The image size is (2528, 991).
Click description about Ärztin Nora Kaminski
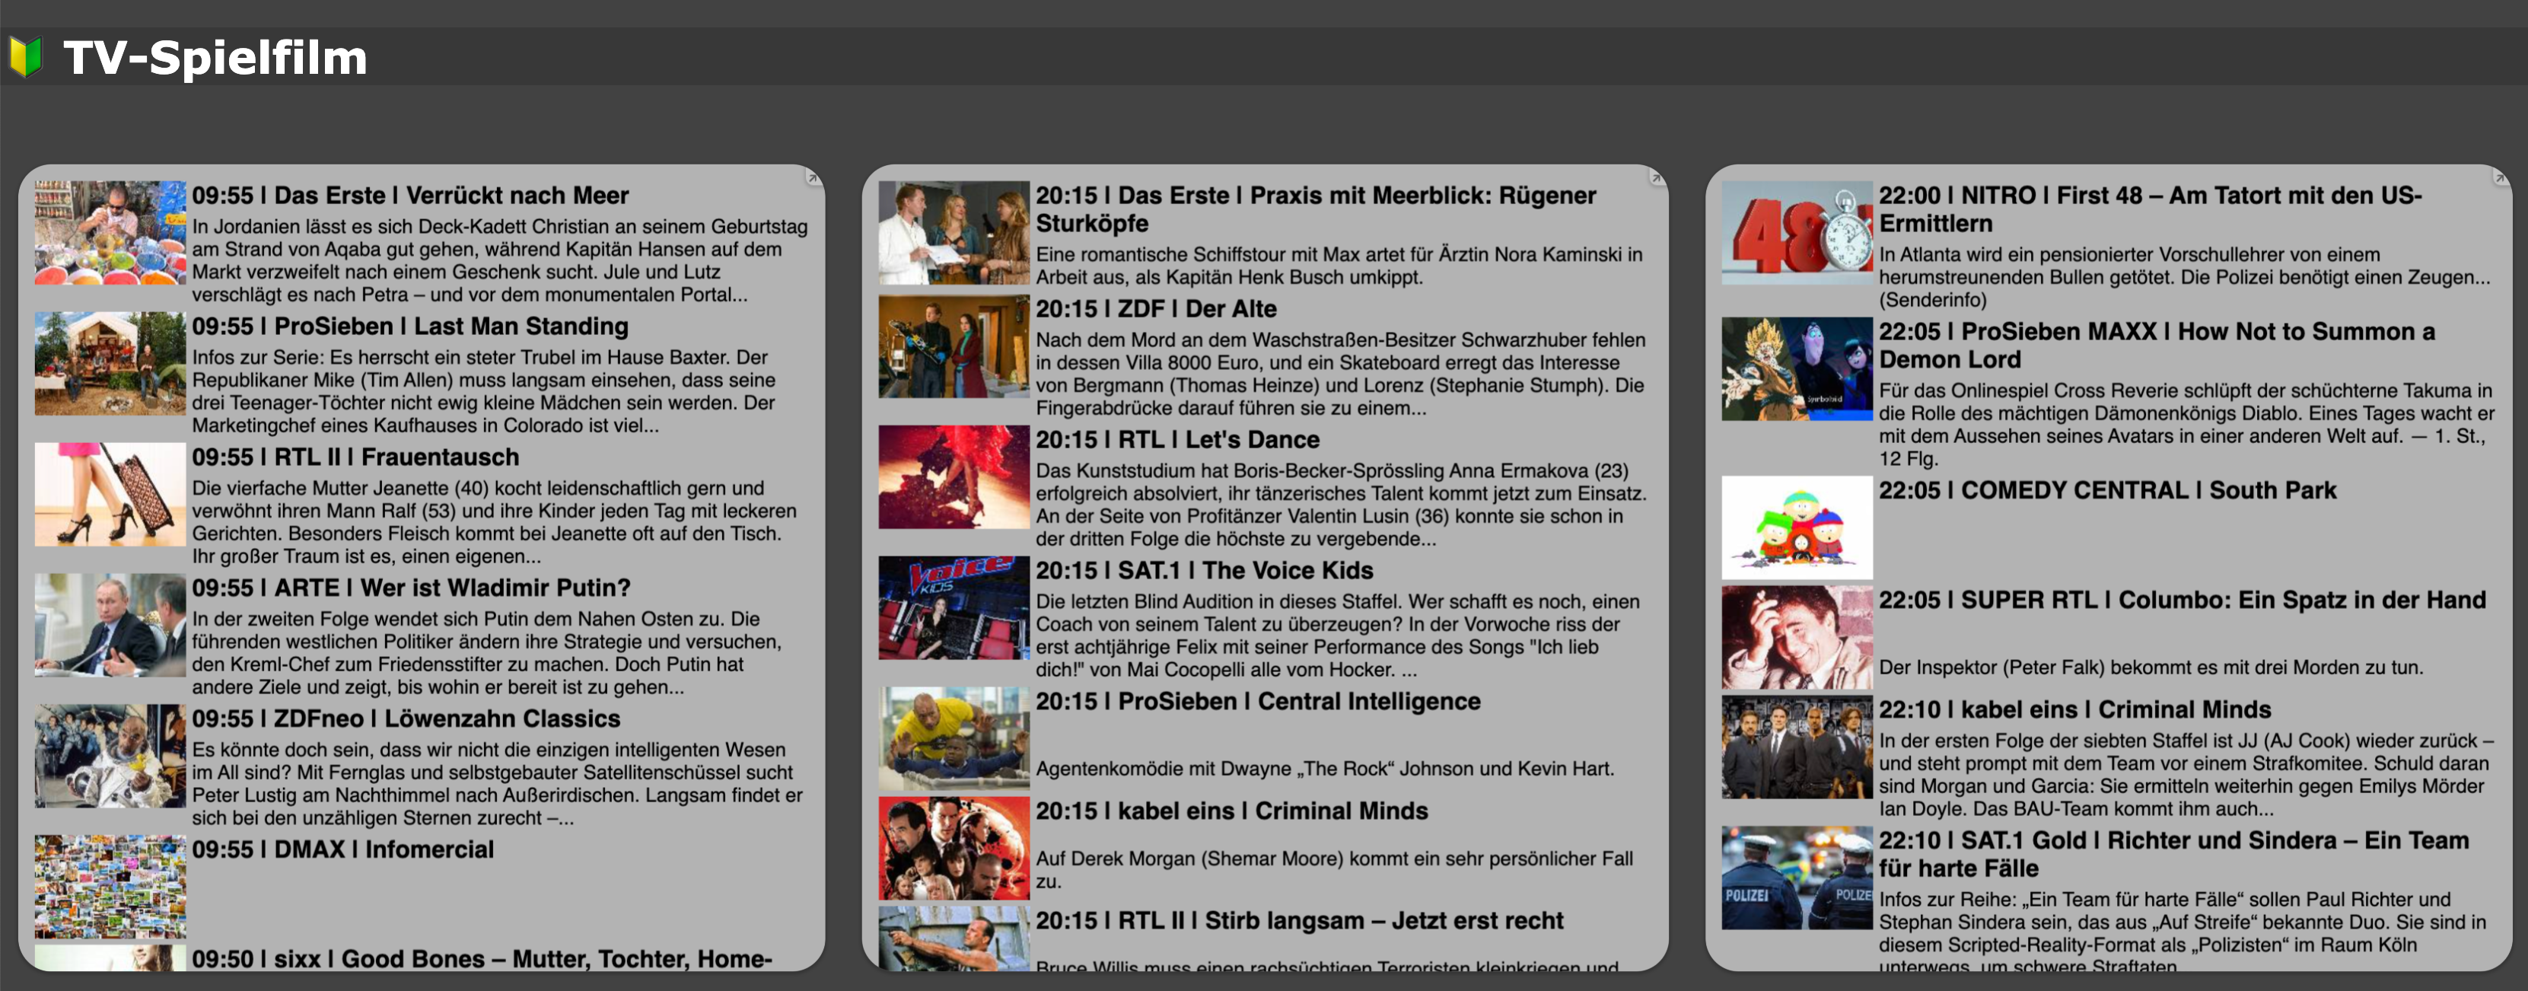1339,265
